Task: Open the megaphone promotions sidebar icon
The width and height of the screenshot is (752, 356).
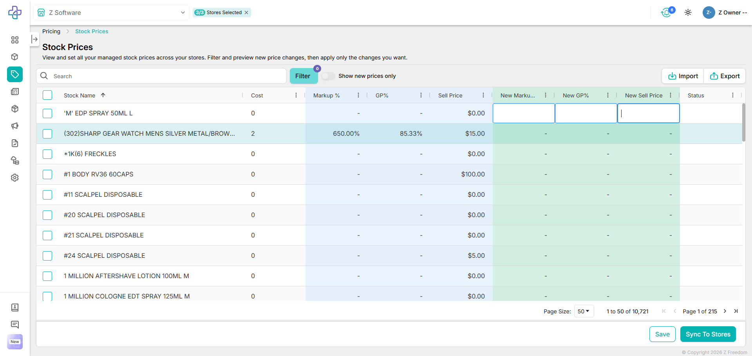Action: coord(15,126)
